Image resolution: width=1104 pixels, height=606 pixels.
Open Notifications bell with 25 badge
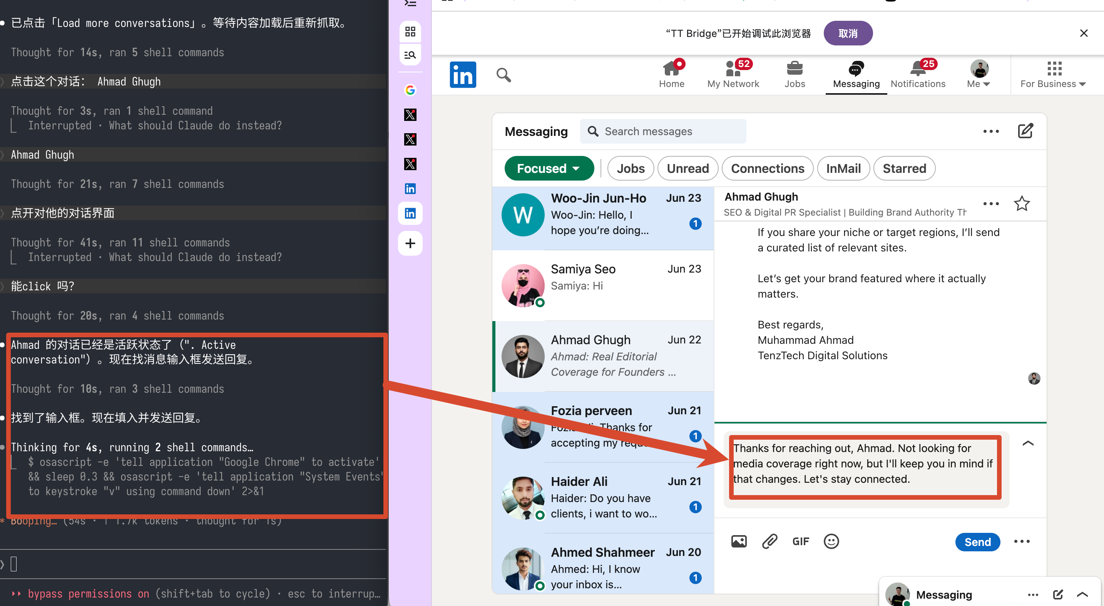pos(918,75)
